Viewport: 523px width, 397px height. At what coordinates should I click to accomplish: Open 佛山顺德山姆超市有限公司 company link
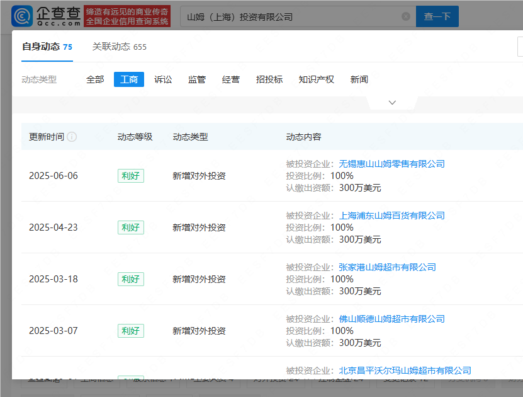coord(391,319)
